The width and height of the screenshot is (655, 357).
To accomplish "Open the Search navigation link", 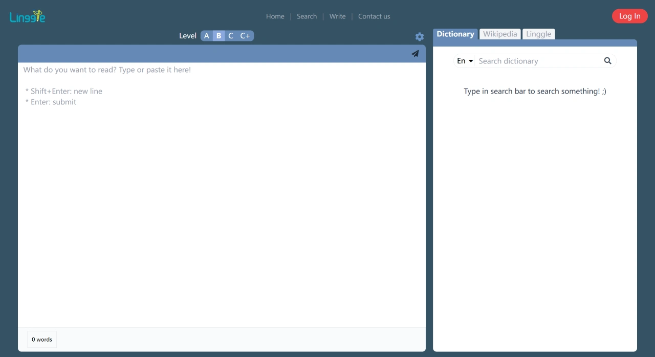I will point(307,16).
